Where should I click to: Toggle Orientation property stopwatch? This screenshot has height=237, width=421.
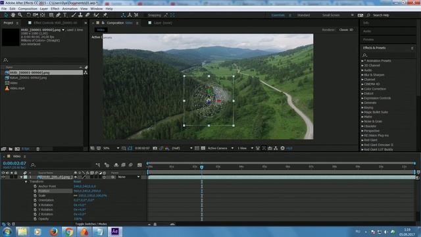35,200
